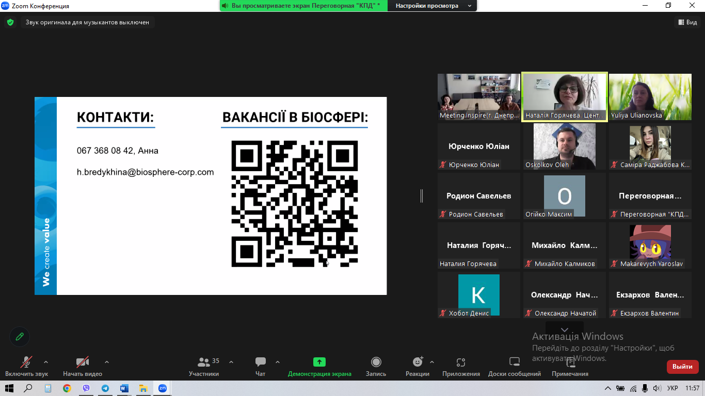705x396 pixels.
Task: Click the QR code on shared slide
Action: pos(295,203)
